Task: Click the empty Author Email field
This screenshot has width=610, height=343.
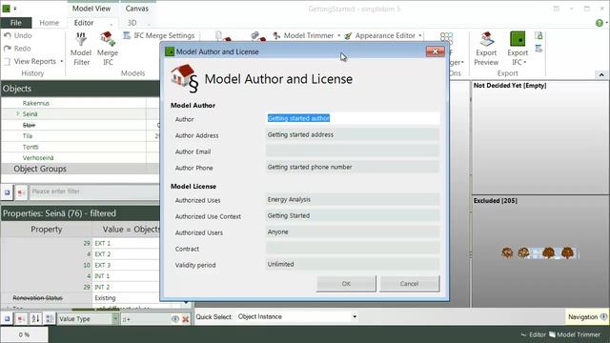Action: click(353, 151)
